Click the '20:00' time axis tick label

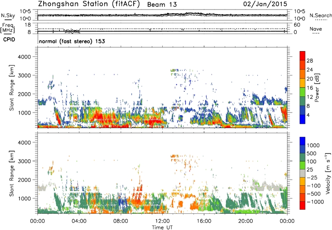point(246,221)
